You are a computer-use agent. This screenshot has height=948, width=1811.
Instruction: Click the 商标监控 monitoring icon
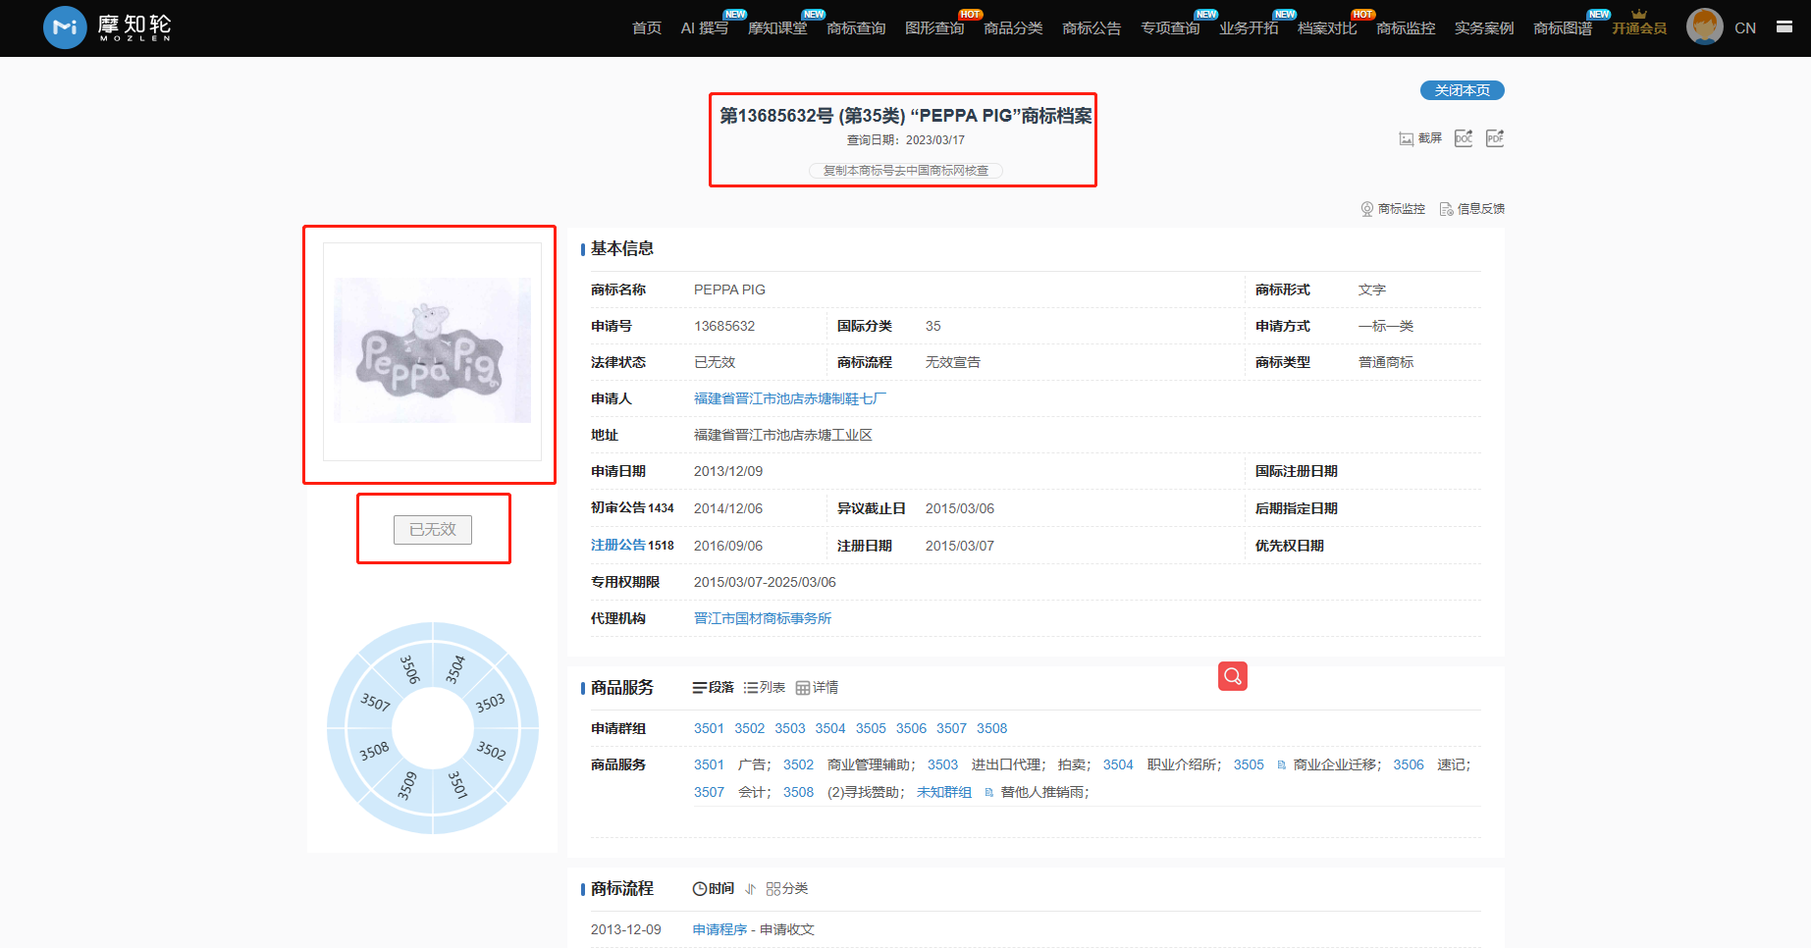1367,209
